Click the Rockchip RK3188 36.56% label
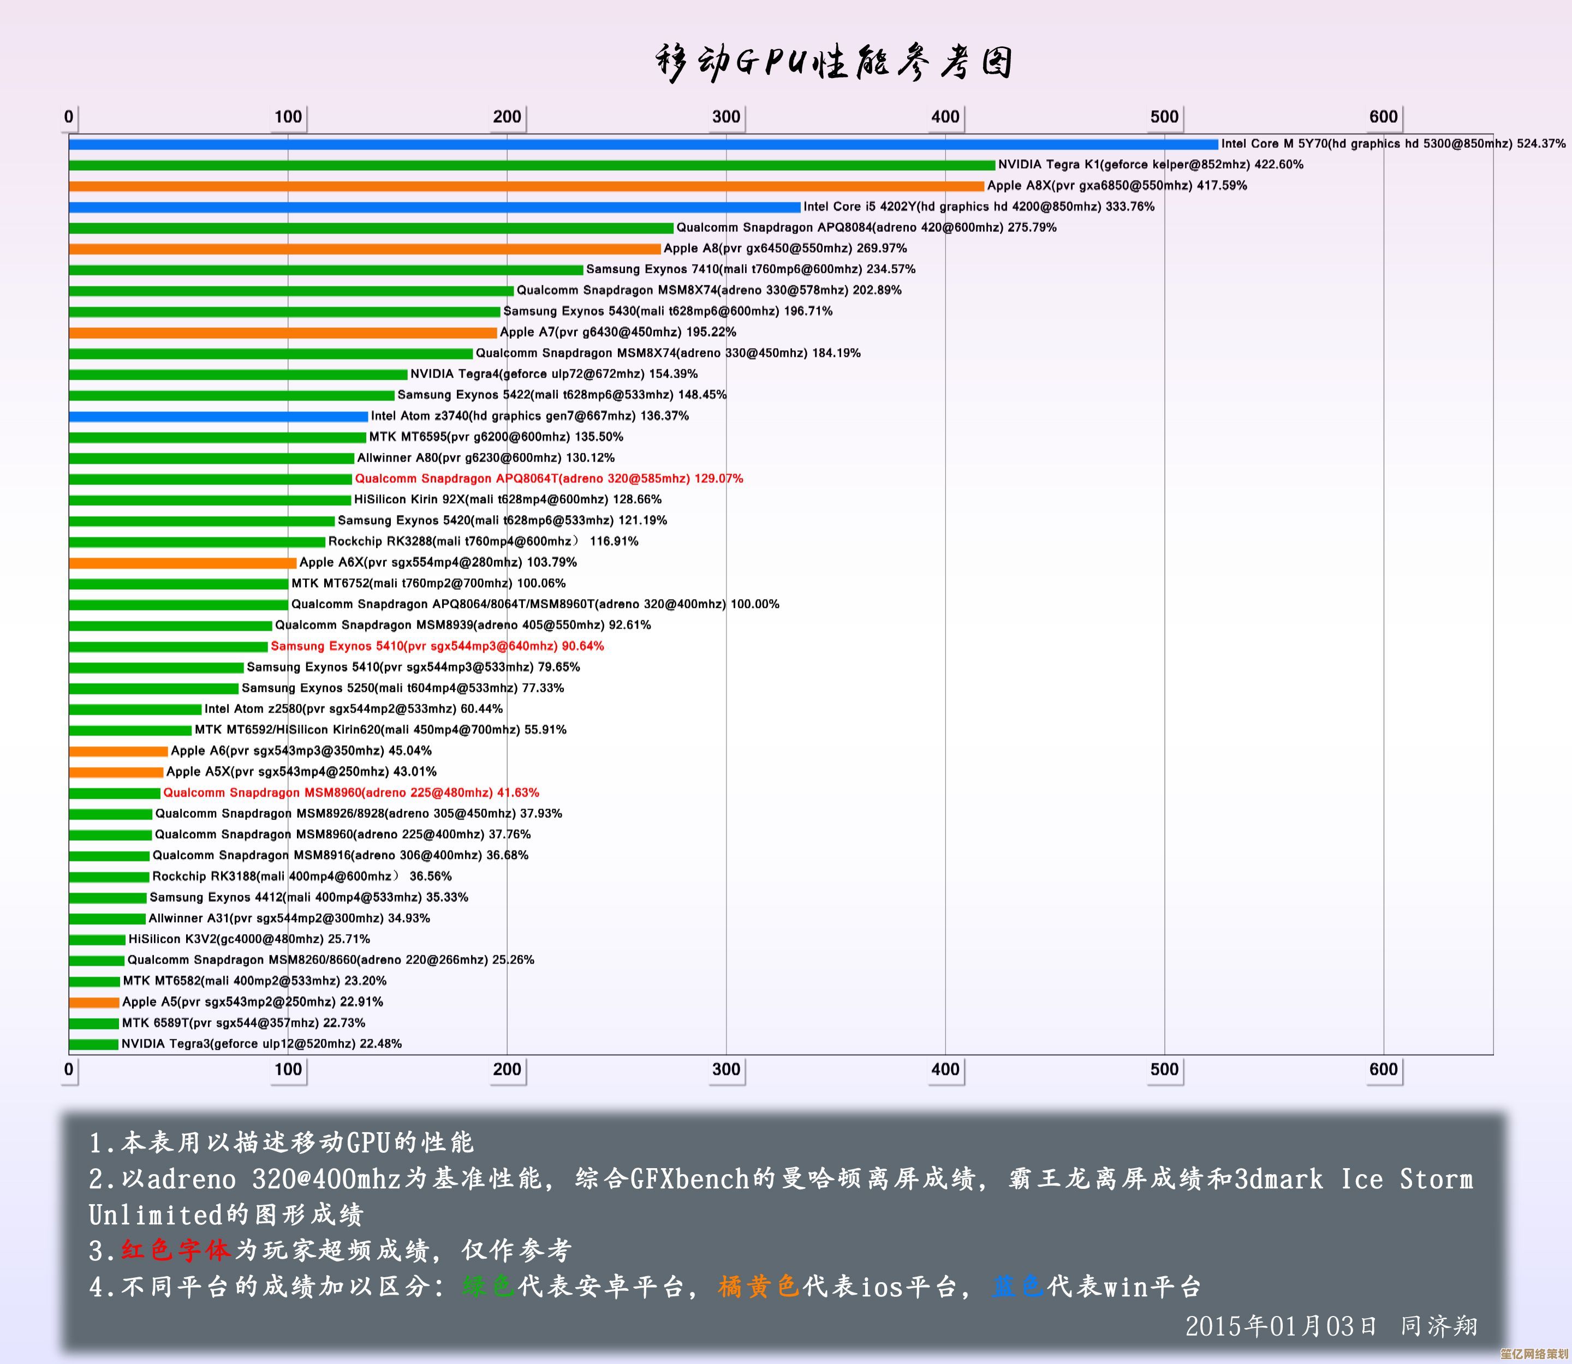The width and height of the screenshot is (1572, 1364). 302,876
